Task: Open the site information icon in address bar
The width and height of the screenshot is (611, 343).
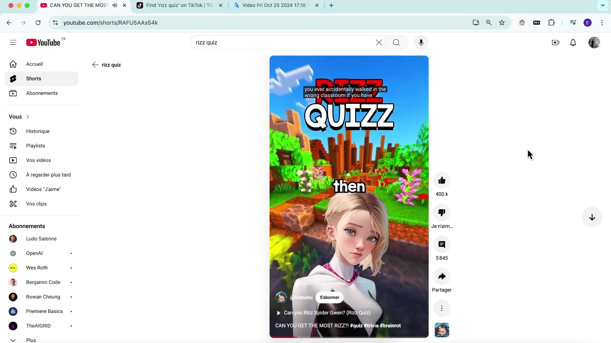Action: pos(55,23)
